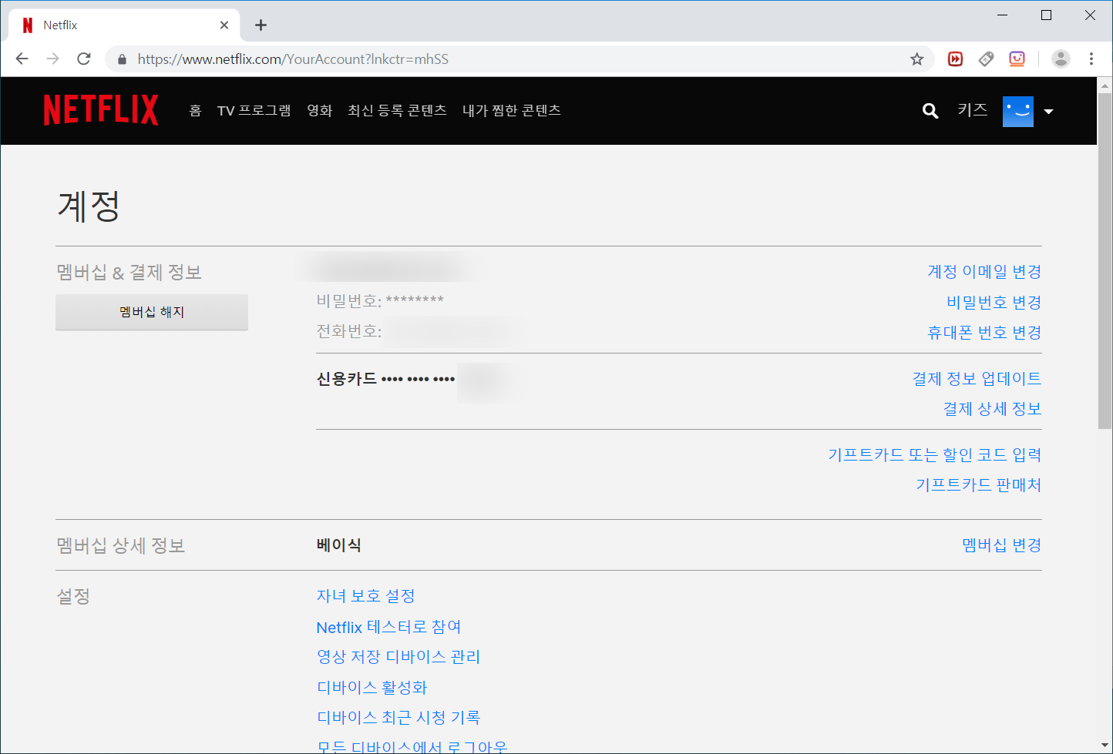Open a new browser tab
The width and height of the screenshot is (1113, 754).
[x=261, y=25]
